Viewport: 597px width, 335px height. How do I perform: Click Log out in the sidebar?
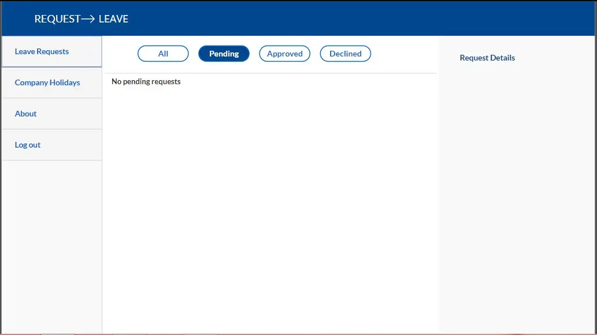pyautogui.click(x=52, y=145)
